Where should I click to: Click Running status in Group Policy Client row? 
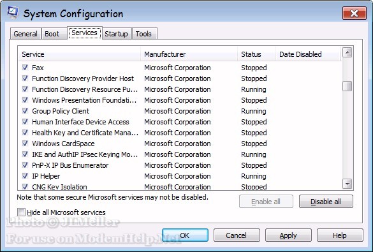[x=254, y=111]
